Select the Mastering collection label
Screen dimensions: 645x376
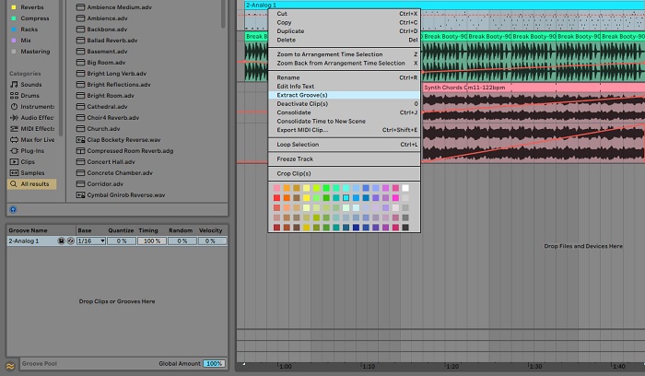(30, 52)
